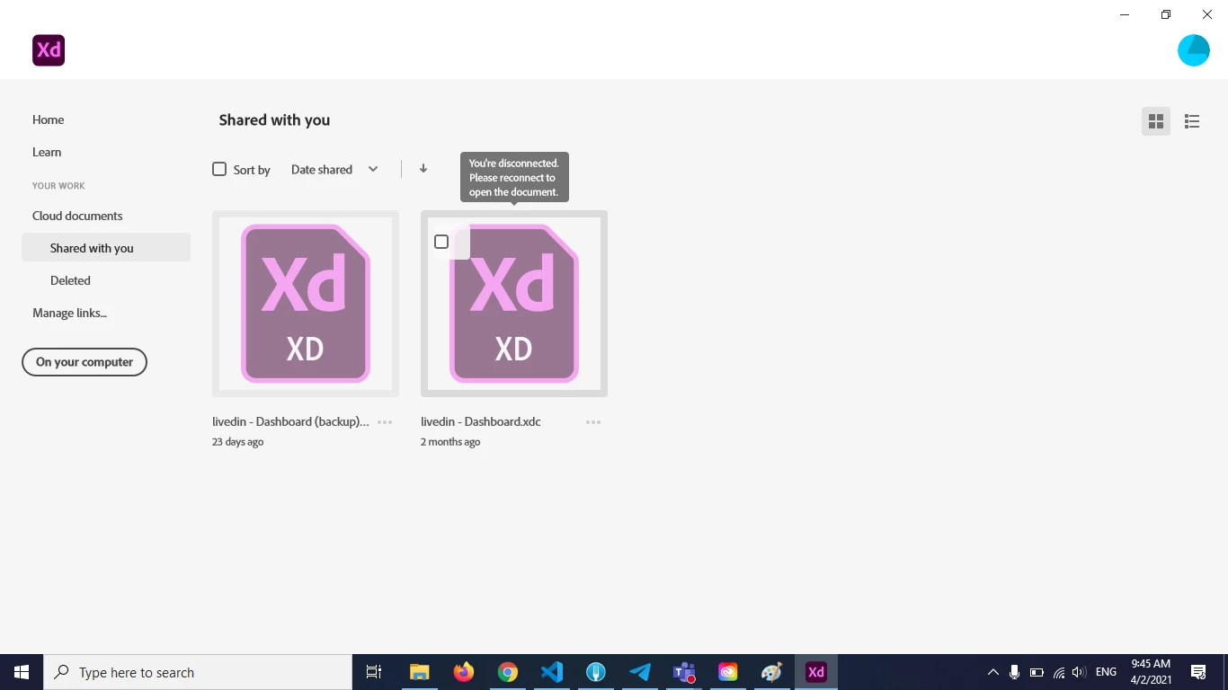Click the livedin - Dashboard.xdc file name
Viewport: 1228px width, 690px height.
coord(481,421)
